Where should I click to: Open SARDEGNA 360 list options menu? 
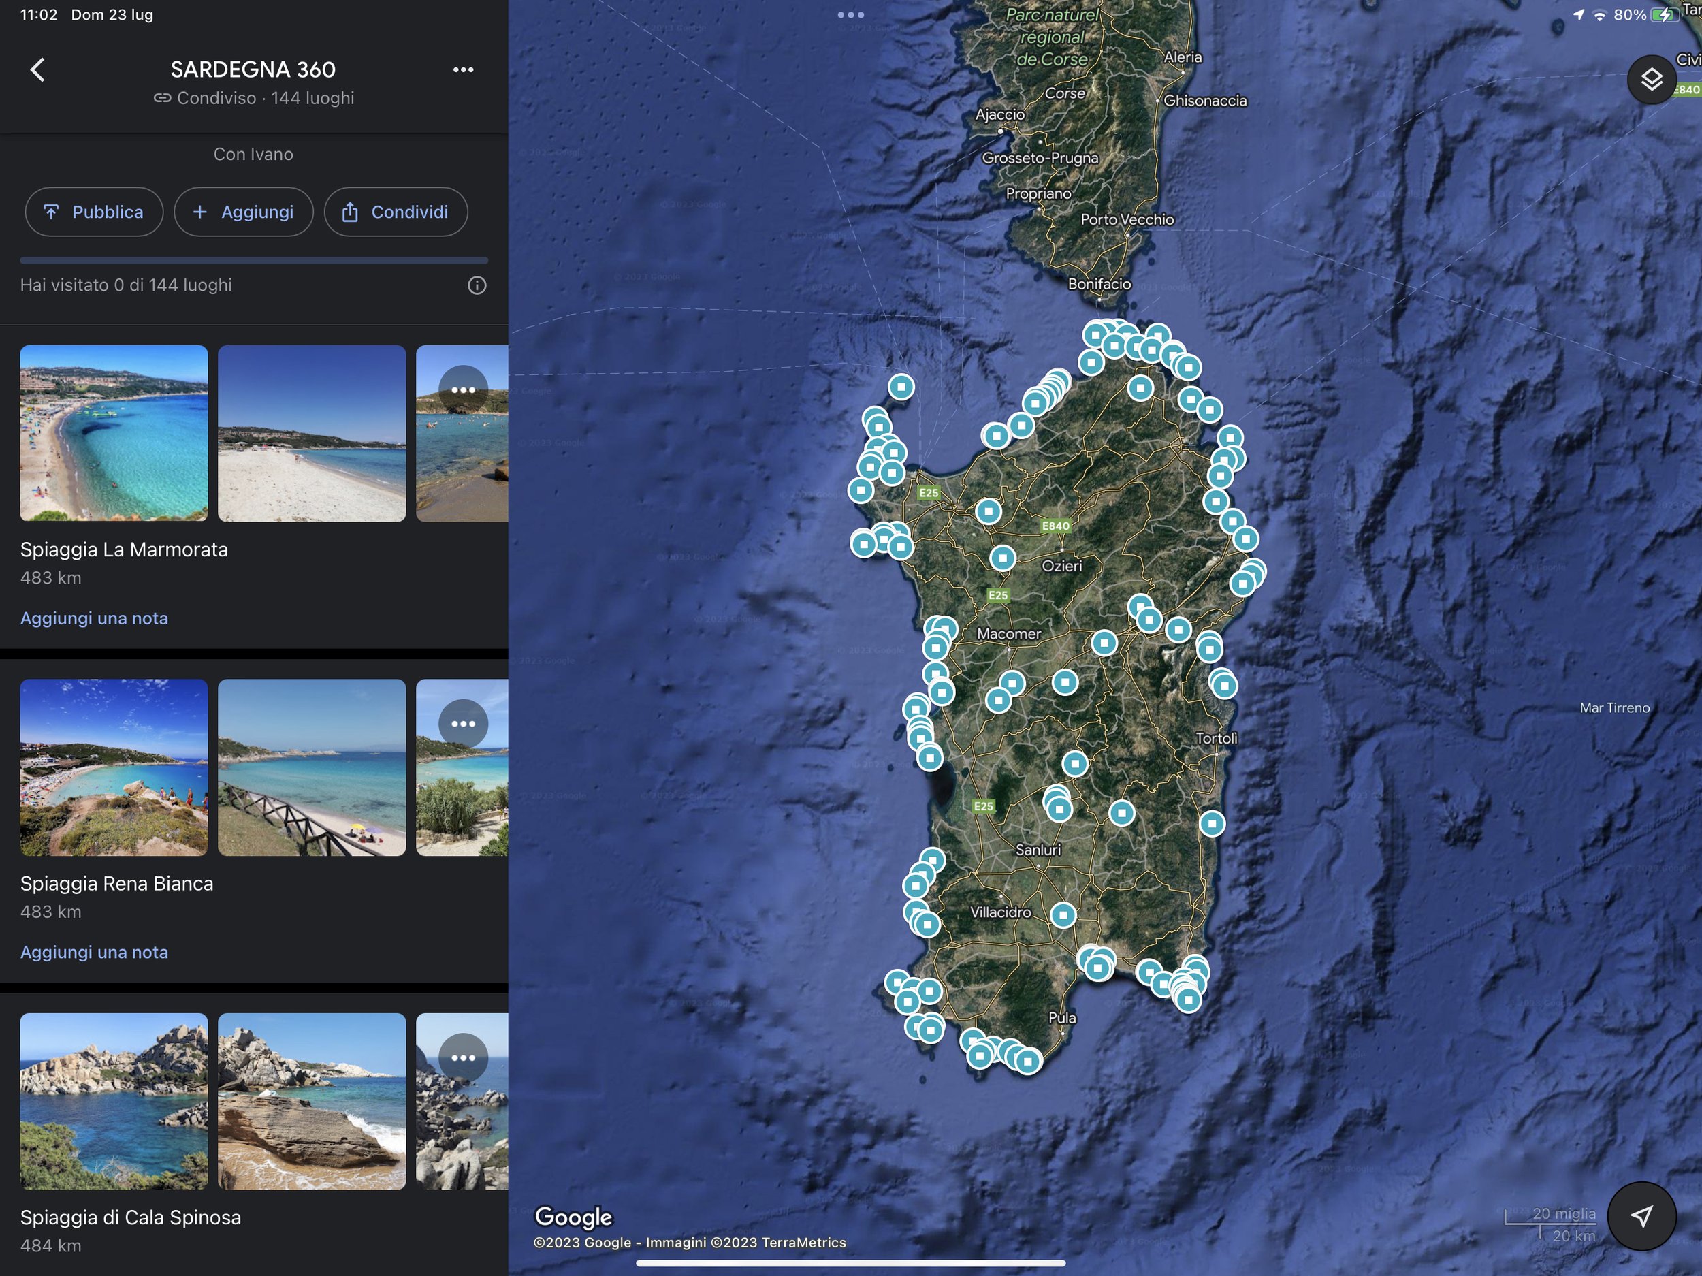coord(463,69)
